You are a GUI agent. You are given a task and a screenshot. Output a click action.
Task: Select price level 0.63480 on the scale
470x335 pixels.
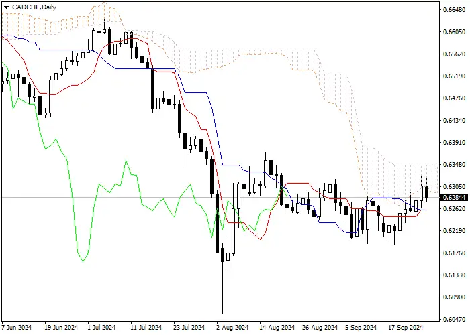455,165
